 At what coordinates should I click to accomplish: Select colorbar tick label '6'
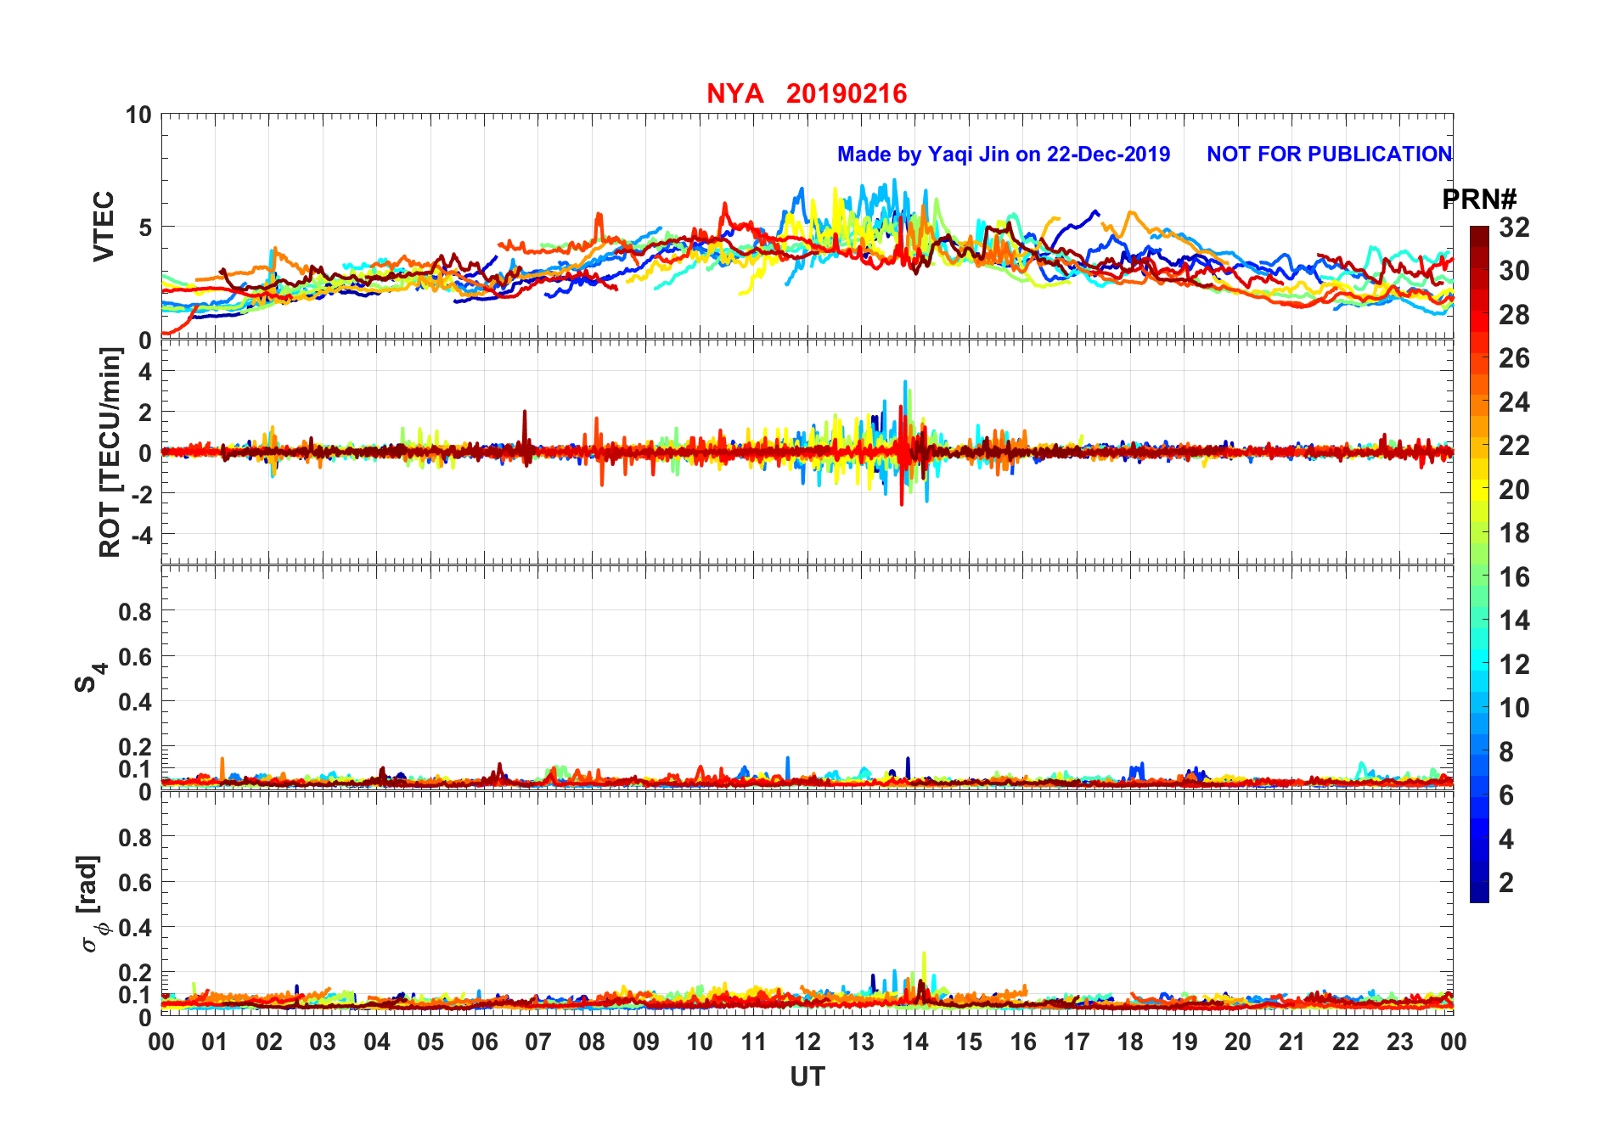tap(1506, 795)
